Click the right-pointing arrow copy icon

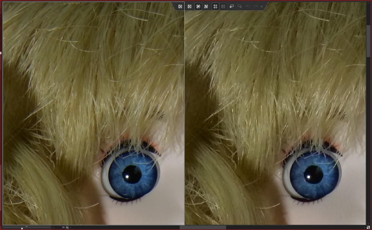240,7
